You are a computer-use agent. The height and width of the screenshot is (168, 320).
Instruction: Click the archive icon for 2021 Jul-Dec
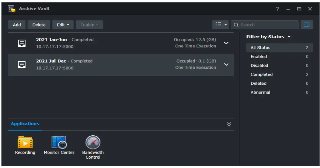click(22, 64)
